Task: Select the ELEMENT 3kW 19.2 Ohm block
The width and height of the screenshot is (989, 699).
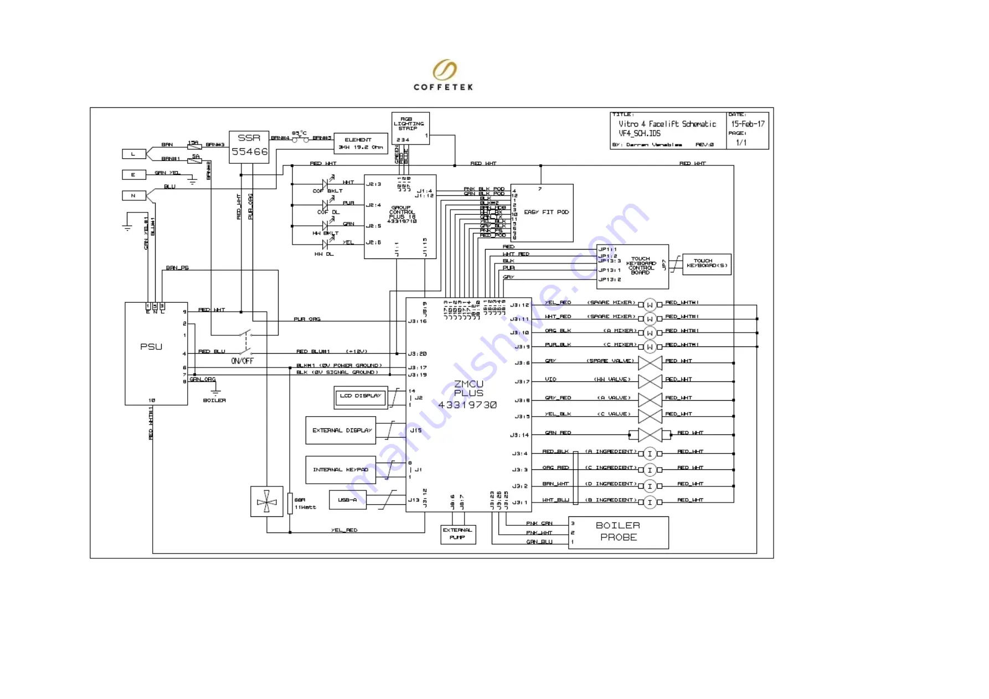Action: pos(361,143)
